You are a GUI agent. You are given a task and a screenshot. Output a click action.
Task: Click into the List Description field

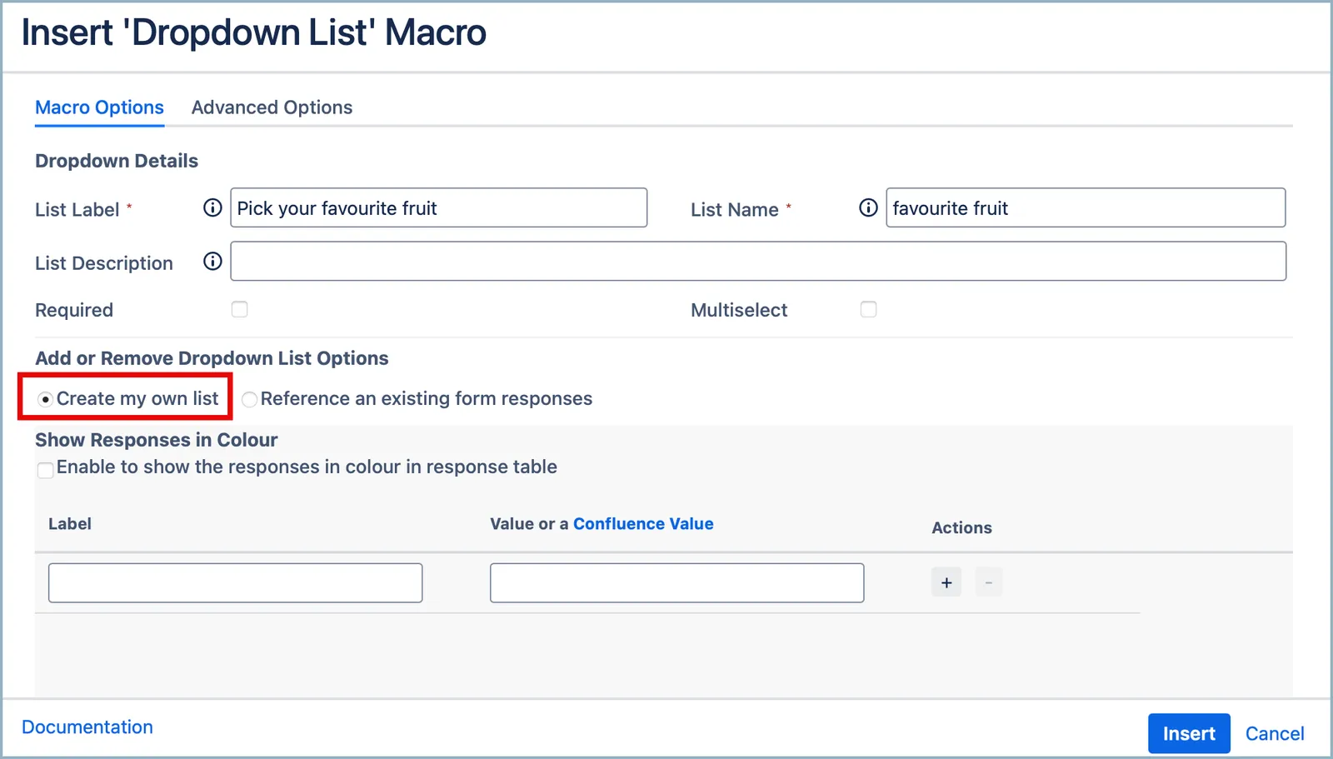pos(758,261)
